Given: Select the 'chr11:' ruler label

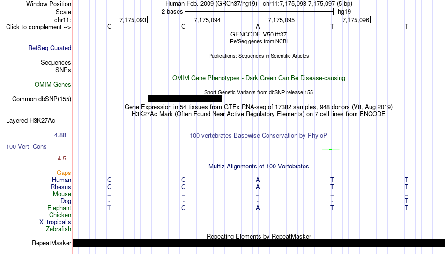Looking at the screenshot, I should click(63, 20).
